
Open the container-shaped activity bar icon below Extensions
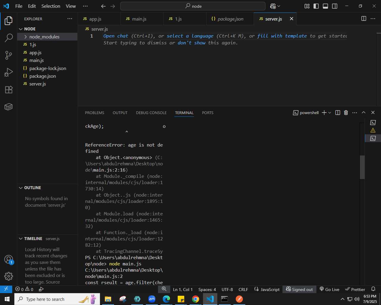9,107
